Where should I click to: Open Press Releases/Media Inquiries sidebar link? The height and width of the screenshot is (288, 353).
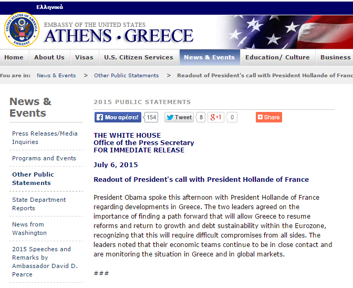pyautogui.click(x=45, y=138)
